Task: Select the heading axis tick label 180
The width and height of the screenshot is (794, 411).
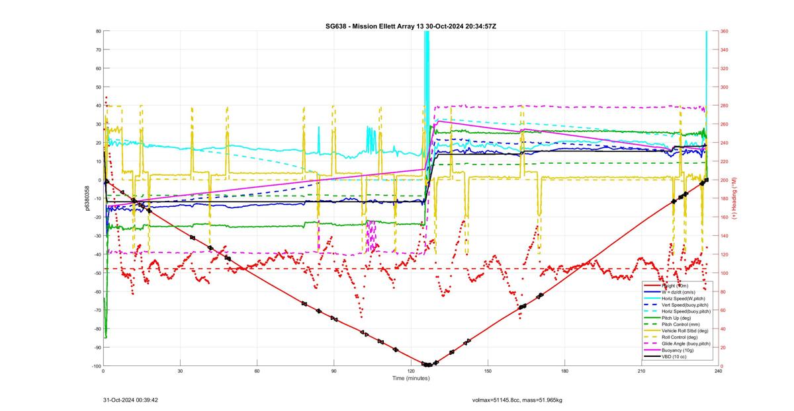Action: point(724,198)
